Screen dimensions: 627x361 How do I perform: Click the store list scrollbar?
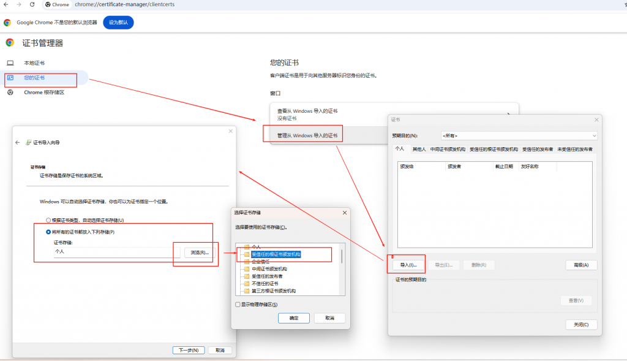point(342,257)
